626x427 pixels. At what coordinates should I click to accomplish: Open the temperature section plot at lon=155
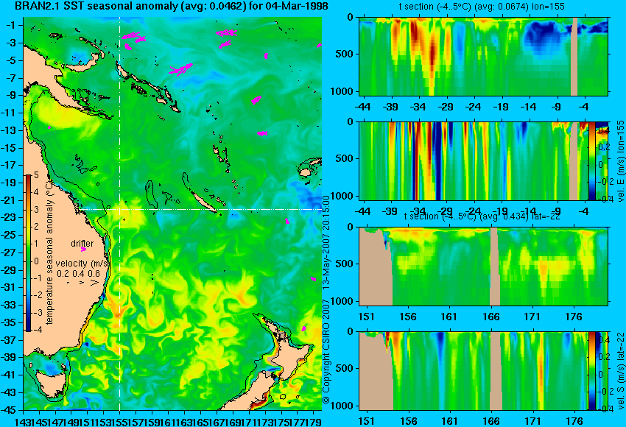[483, 56]
